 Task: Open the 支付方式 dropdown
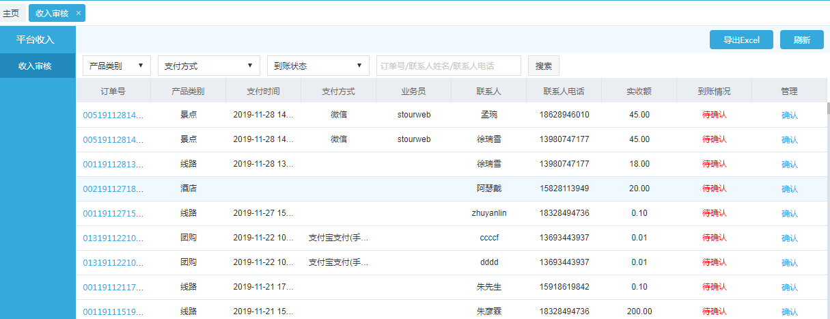[208, 66]
